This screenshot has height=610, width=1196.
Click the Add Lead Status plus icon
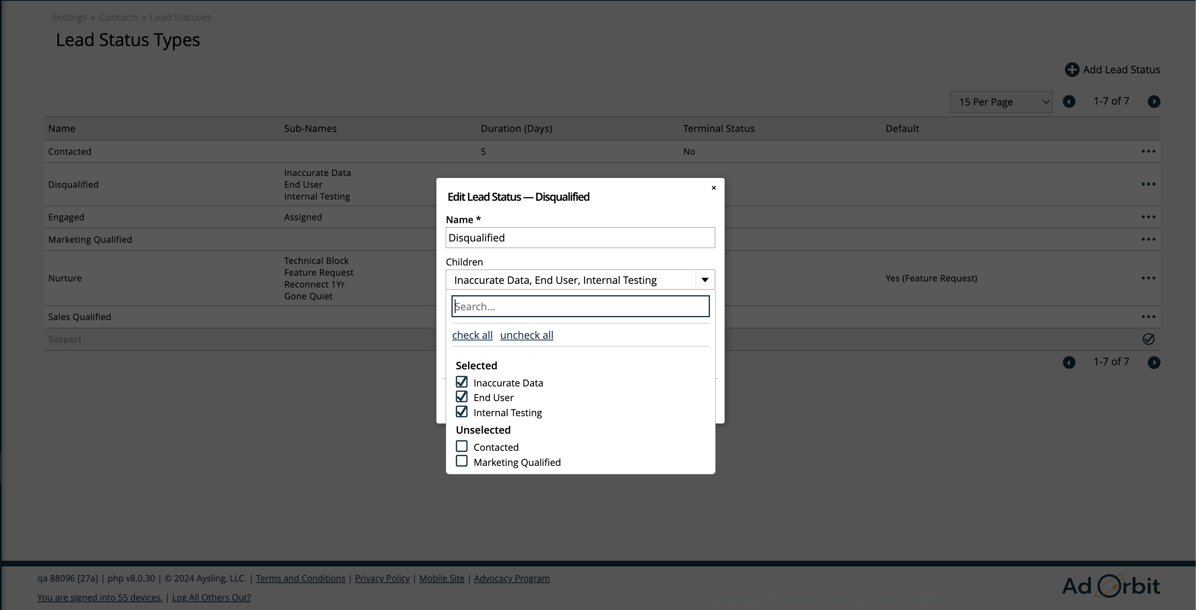tap(1071, 70)
